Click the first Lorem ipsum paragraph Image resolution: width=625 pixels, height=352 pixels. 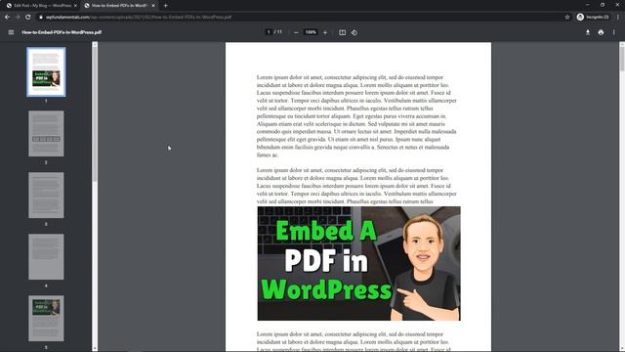tap(356, 115)
